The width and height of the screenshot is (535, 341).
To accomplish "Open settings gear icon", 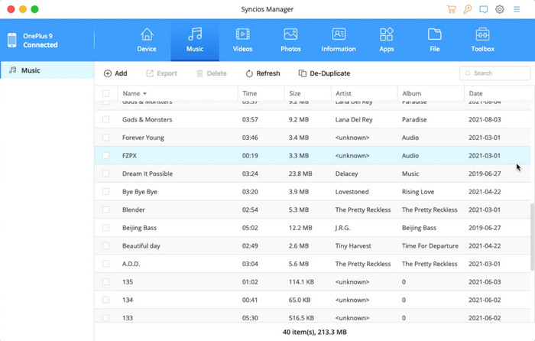I will (500, 9).
